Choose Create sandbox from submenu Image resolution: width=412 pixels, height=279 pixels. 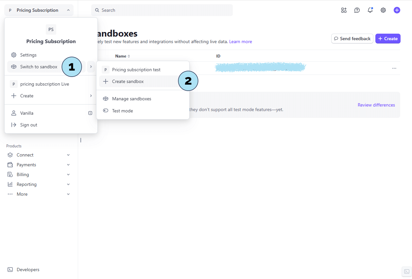click(x=128, y=81)
